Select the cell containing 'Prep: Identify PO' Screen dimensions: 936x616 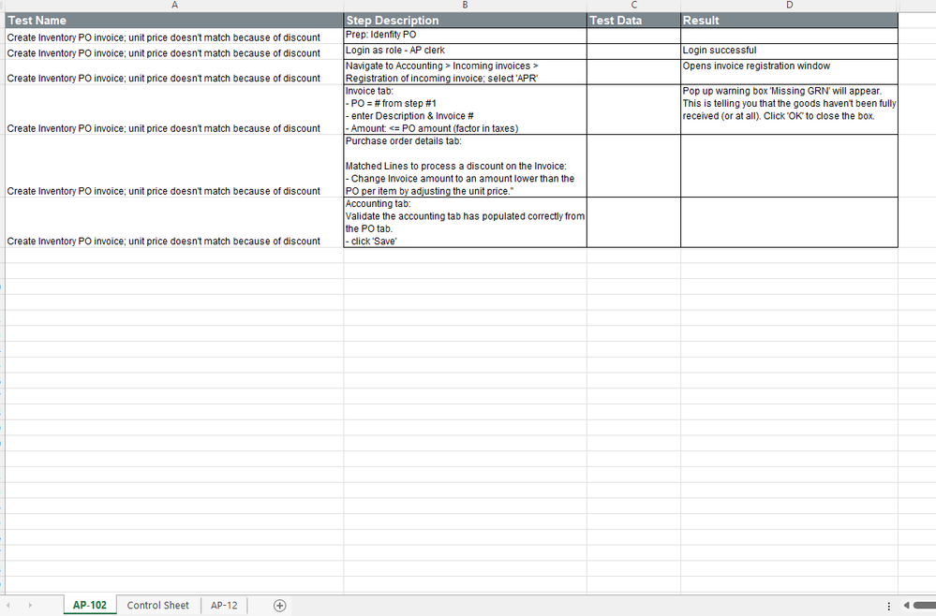pyautogui.click(x=464, y=35)
